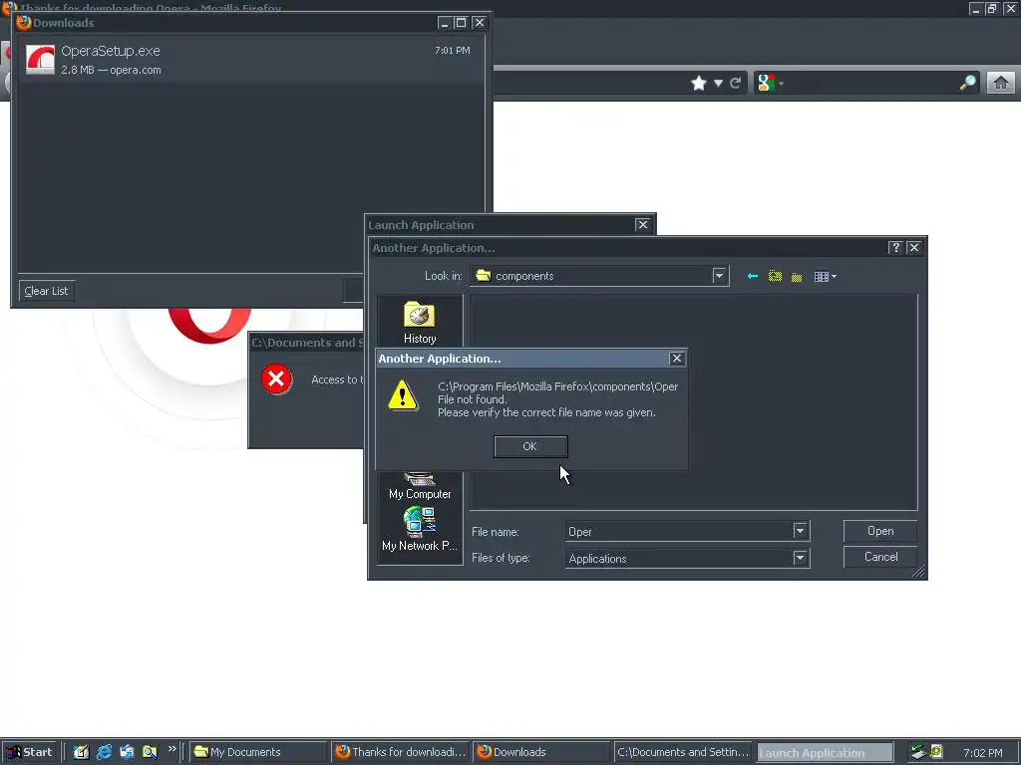Click first quick launch icon beside Start

click(x=81, y=752)
